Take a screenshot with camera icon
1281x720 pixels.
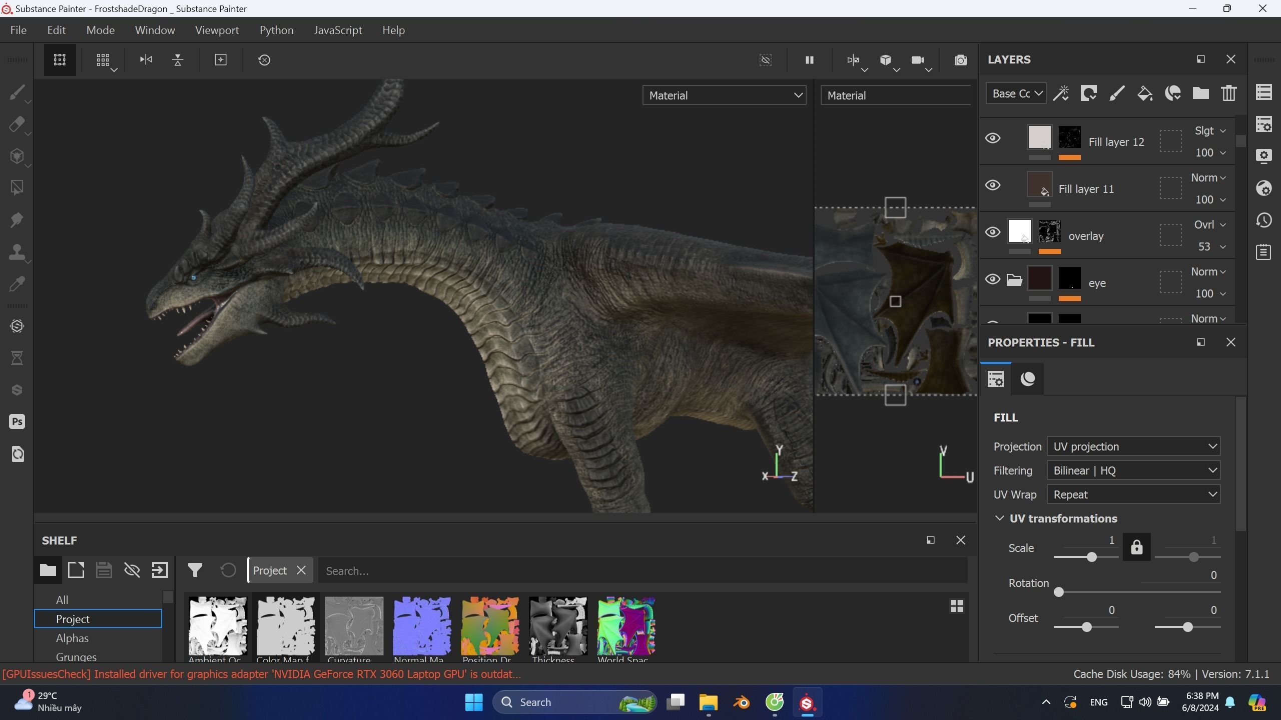coord(960,60)
